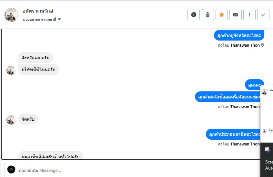Select the ลูกค้าอยู่จังหวัดอะไรคะ message bubble
Screen dimensions: 273x177
tap(239, 35)
